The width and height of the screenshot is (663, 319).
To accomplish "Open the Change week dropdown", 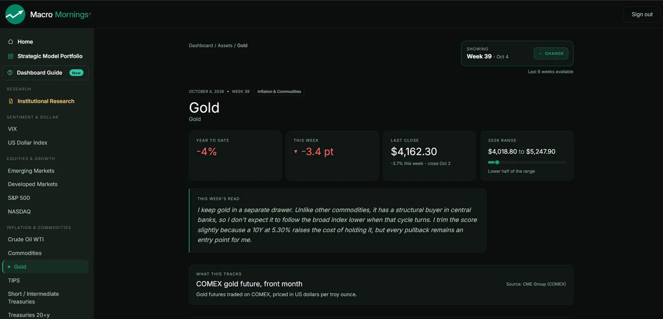I will click(551, 53).
